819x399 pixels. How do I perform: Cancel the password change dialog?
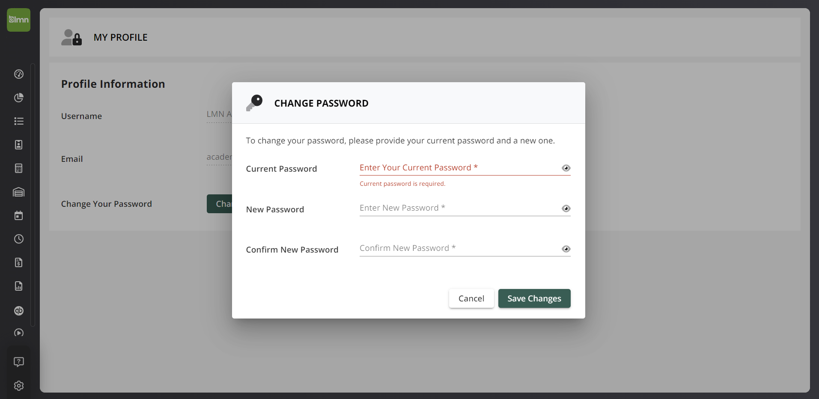(x=471, y=298)
